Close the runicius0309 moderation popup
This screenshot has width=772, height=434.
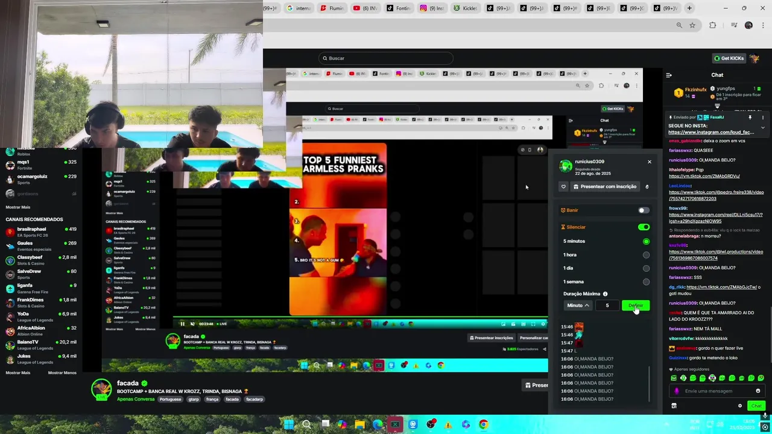650,162
